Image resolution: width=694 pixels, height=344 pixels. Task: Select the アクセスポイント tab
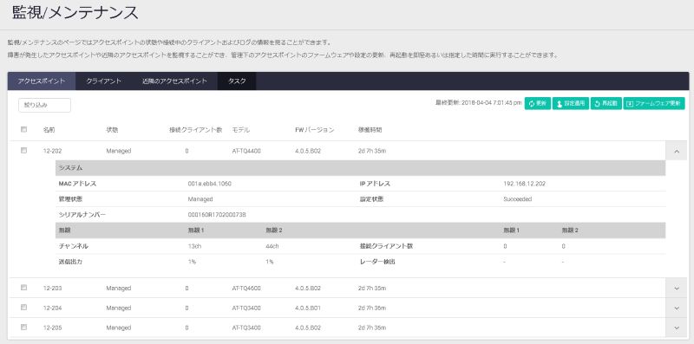(x=42, y=81)
